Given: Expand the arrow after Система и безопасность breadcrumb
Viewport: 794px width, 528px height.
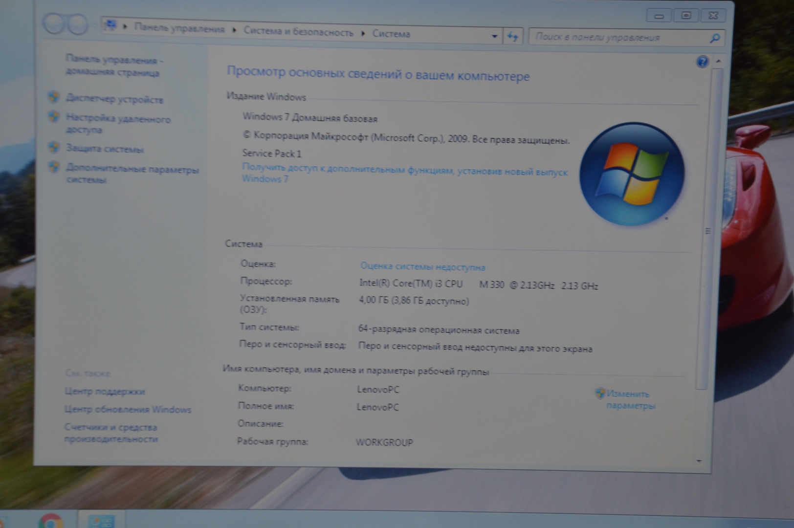Looking at the screenshot, I should click(x=363, y=33).
